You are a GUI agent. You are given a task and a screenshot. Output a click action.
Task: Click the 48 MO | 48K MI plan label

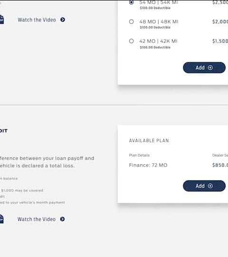[159, 21]
